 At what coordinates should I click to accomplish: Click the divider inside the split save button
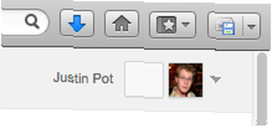coord(243,26)
